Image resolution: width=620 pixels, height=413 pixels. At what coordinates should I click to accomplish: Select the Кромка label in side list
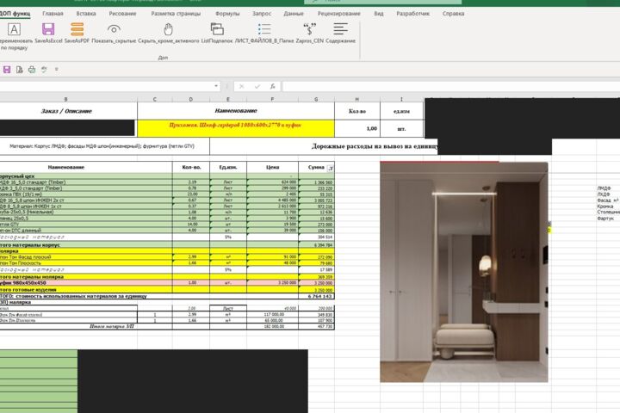coord(605,206)
